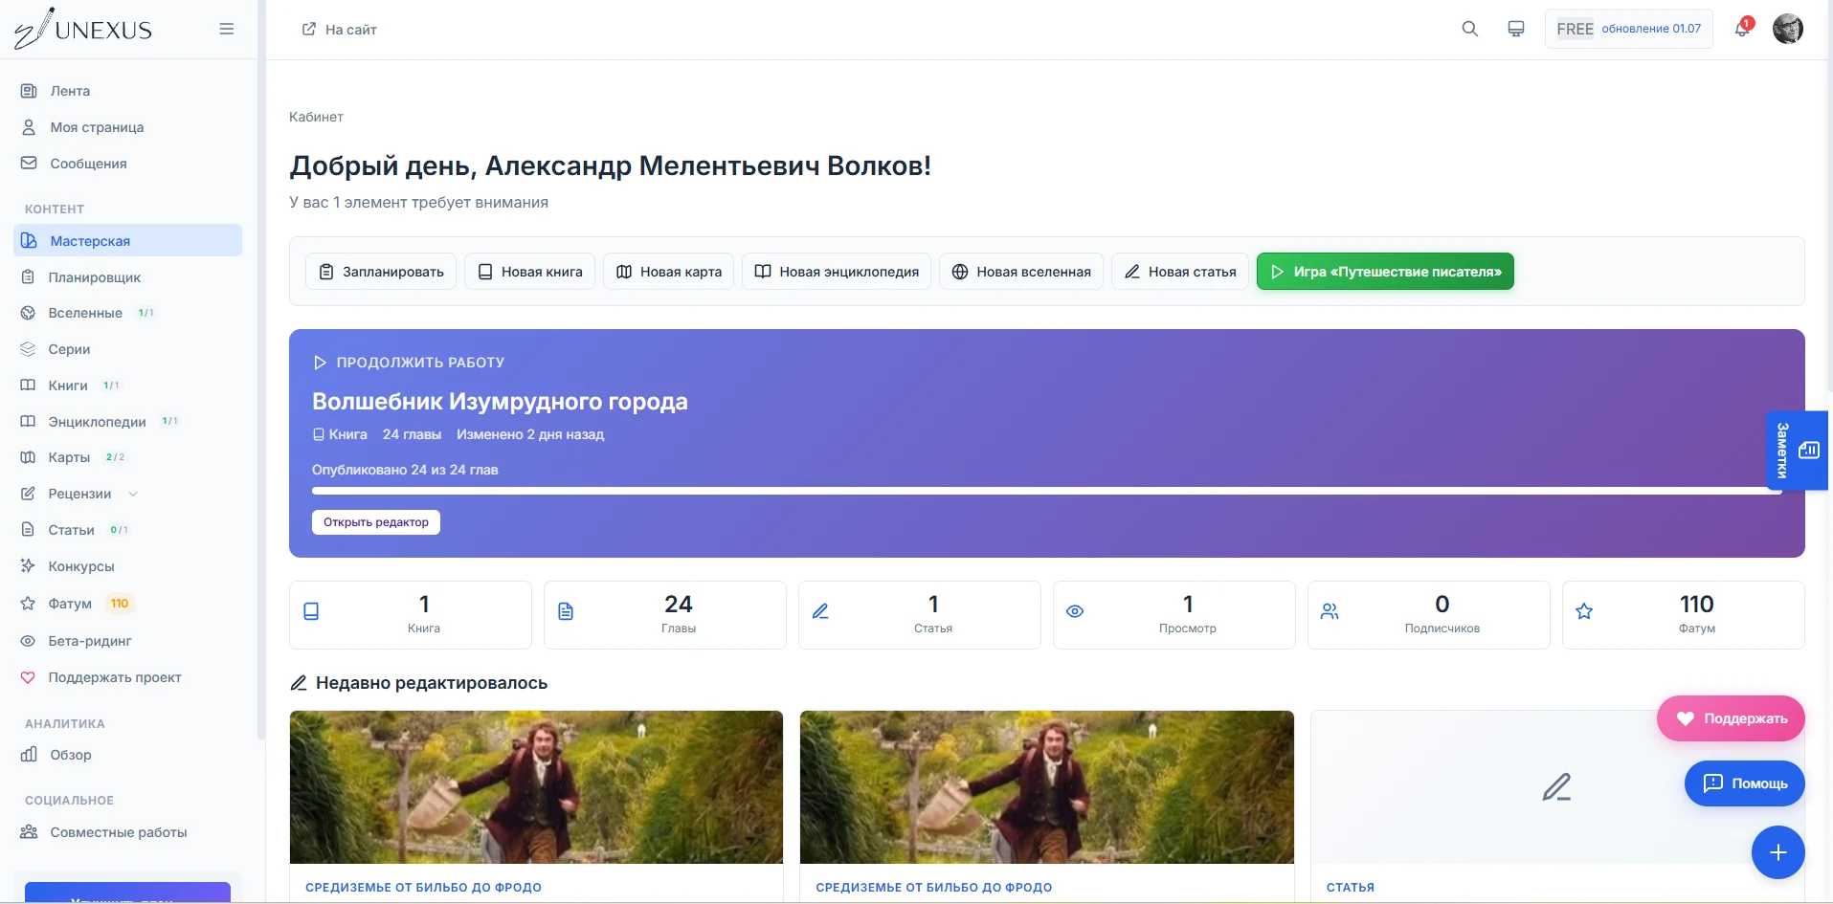Click the У вас 1 элемент требует внимания text
The image size is (1833, 904).
(418, 203)
